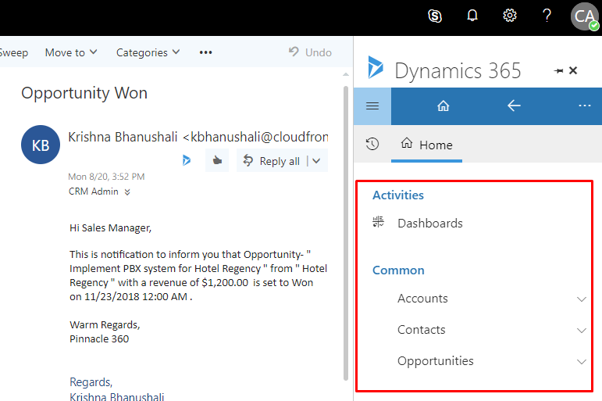Select the Home tab
This screenshot has width=602, height=401.
(426, 145)
